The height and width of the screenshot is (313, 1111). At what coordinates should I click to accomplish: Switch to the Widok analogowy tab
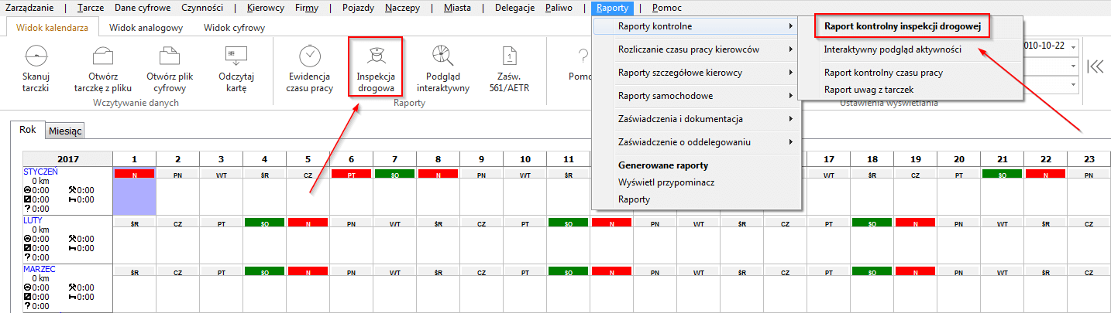click(x=146, y=28)
